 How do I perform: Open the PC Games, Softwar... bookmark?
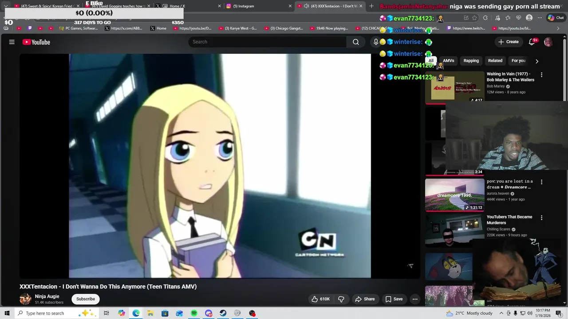pyautogui.click(x=78, y=28)
